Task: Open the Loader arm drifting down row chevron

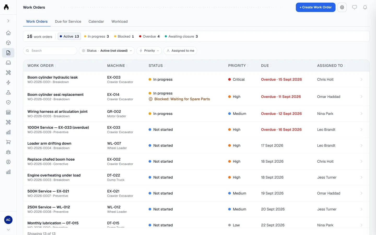Action: [x=361, y=145]
